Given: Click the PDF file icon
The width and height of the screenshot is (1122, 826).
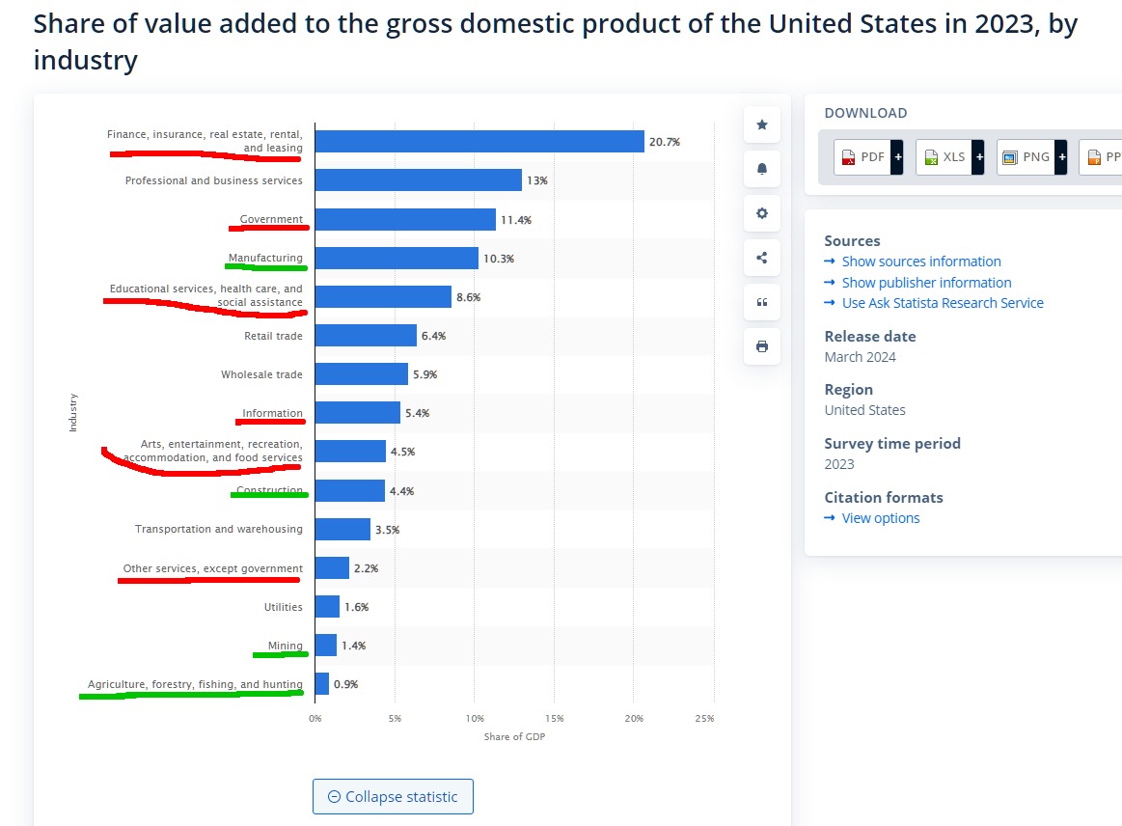Looking at the screenshot, I should pos(848,157).
